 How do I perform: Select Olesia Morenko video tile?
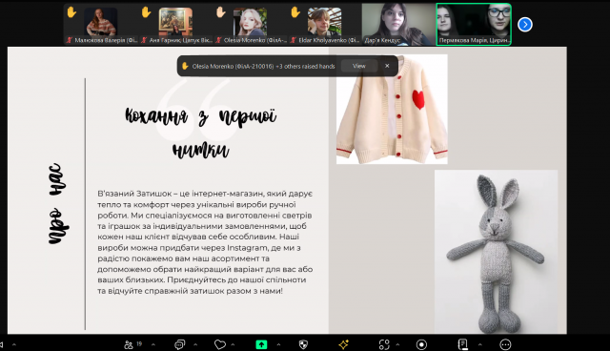(x=250, y=25)
